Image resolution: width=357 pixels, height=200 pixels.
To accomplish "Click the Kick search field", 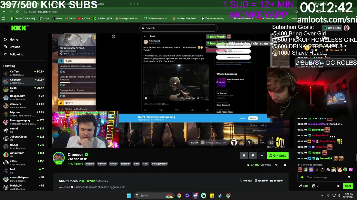I will coord(178,28).
